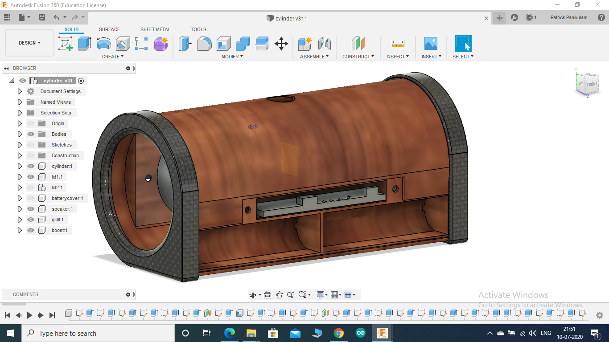The image size is (609, 342).
Task: Show the lid2:1 component
Action: click(31, 187)
